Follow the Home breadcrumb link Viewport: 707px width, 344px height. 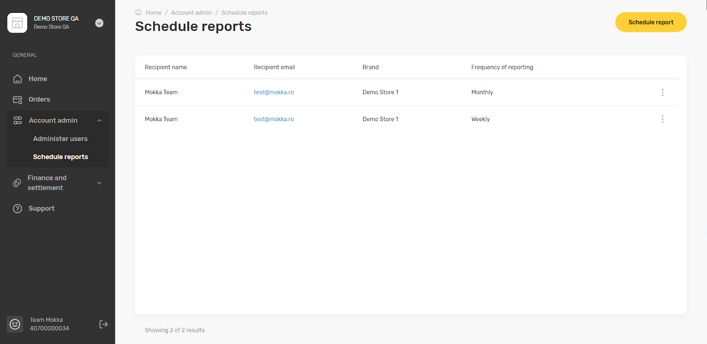pos(154,13)
